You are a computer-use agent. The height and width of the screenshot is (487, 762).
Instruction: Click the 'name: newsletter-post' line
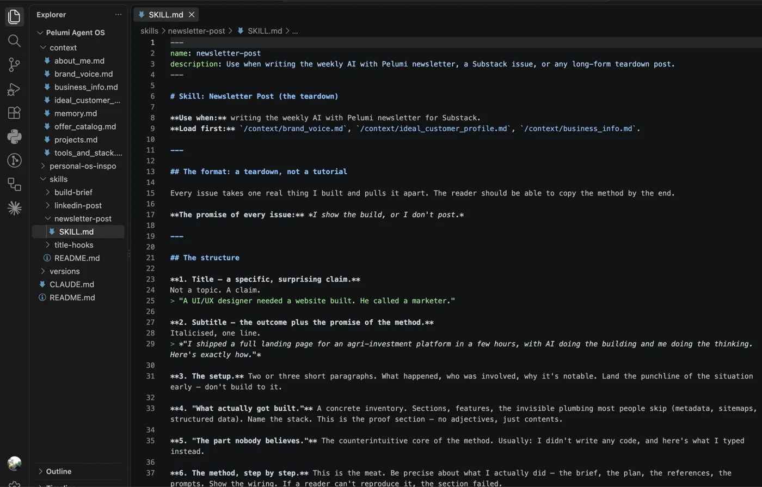click(216, 53)
